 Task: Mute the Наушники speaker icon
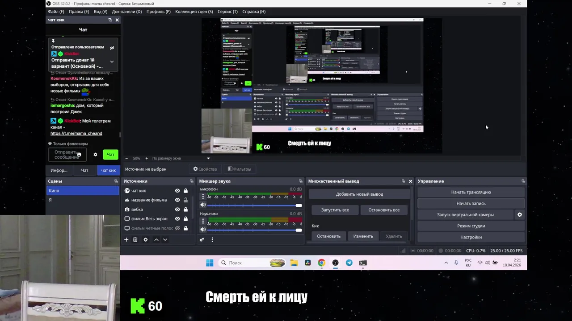pos(203,230)
